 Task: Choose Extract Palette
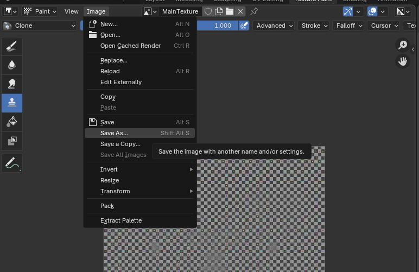point(139,220)
